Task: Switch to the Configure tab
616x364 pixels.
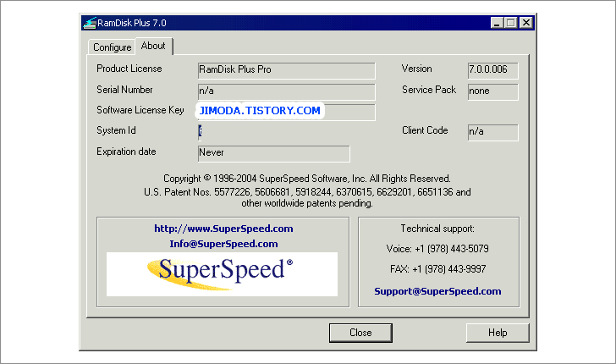Action: [112, 47]
